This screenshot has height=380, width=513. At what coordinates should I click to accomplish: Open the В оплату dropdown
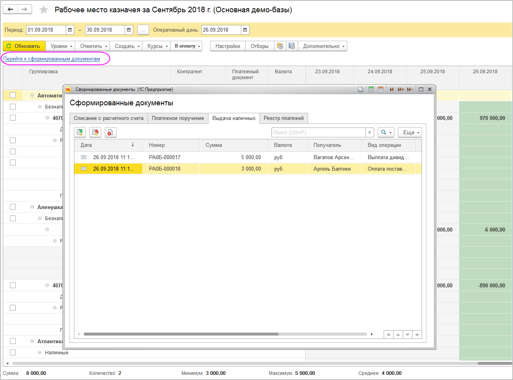186,46
